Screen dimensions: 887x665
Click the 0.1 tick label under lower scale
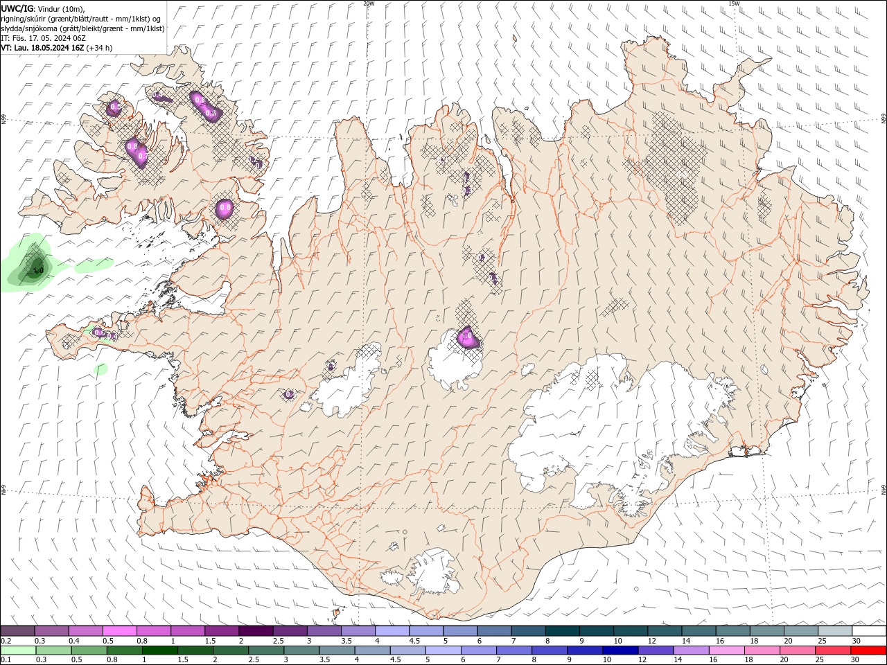[6, 660]
